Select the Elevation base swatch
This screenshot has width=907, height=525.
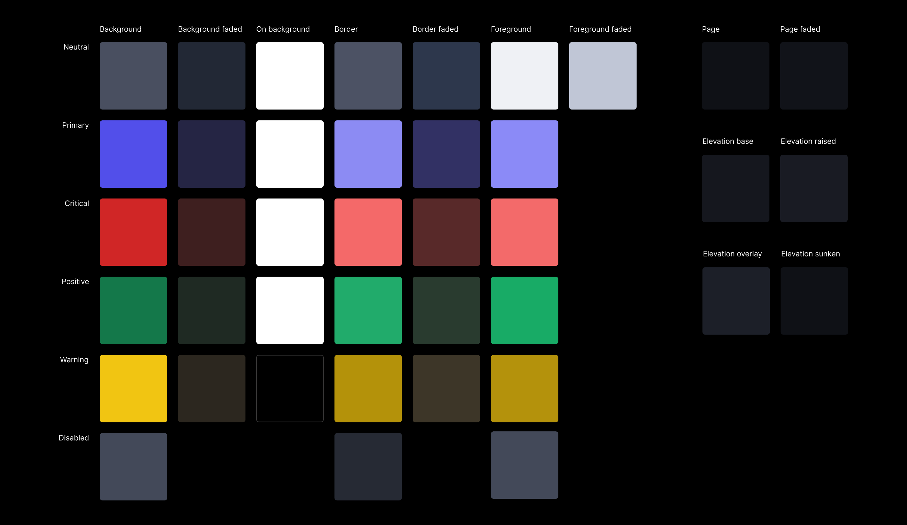[735, 188]
